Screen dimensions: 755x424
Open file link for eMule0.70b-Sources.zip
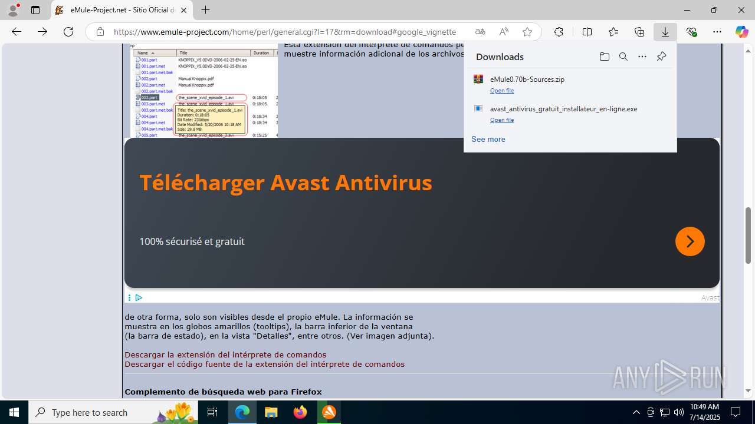[502, 91]
